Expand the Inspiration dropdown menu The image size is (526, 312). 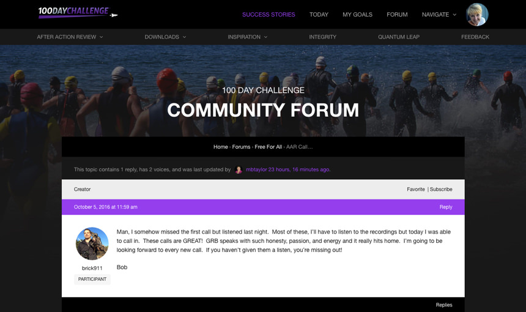click(248, 37)
